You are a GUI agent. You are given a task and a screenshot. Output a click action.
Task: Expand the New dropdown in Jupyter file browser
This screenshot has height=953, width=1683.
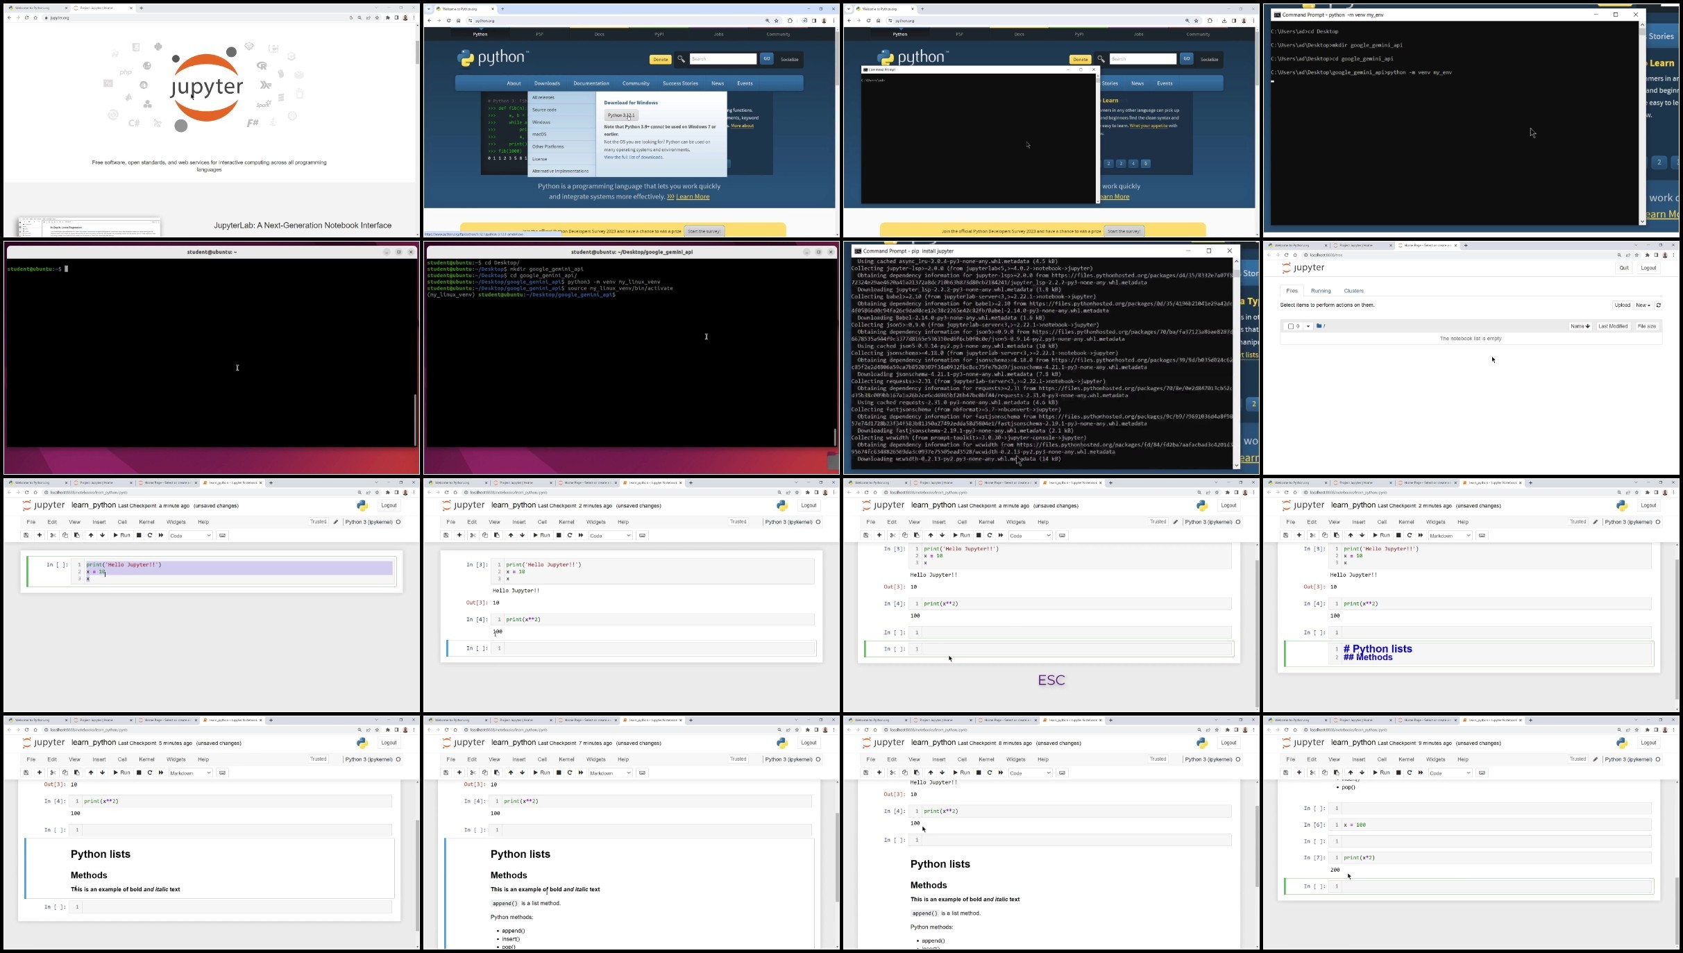(x=1643, y=305)
